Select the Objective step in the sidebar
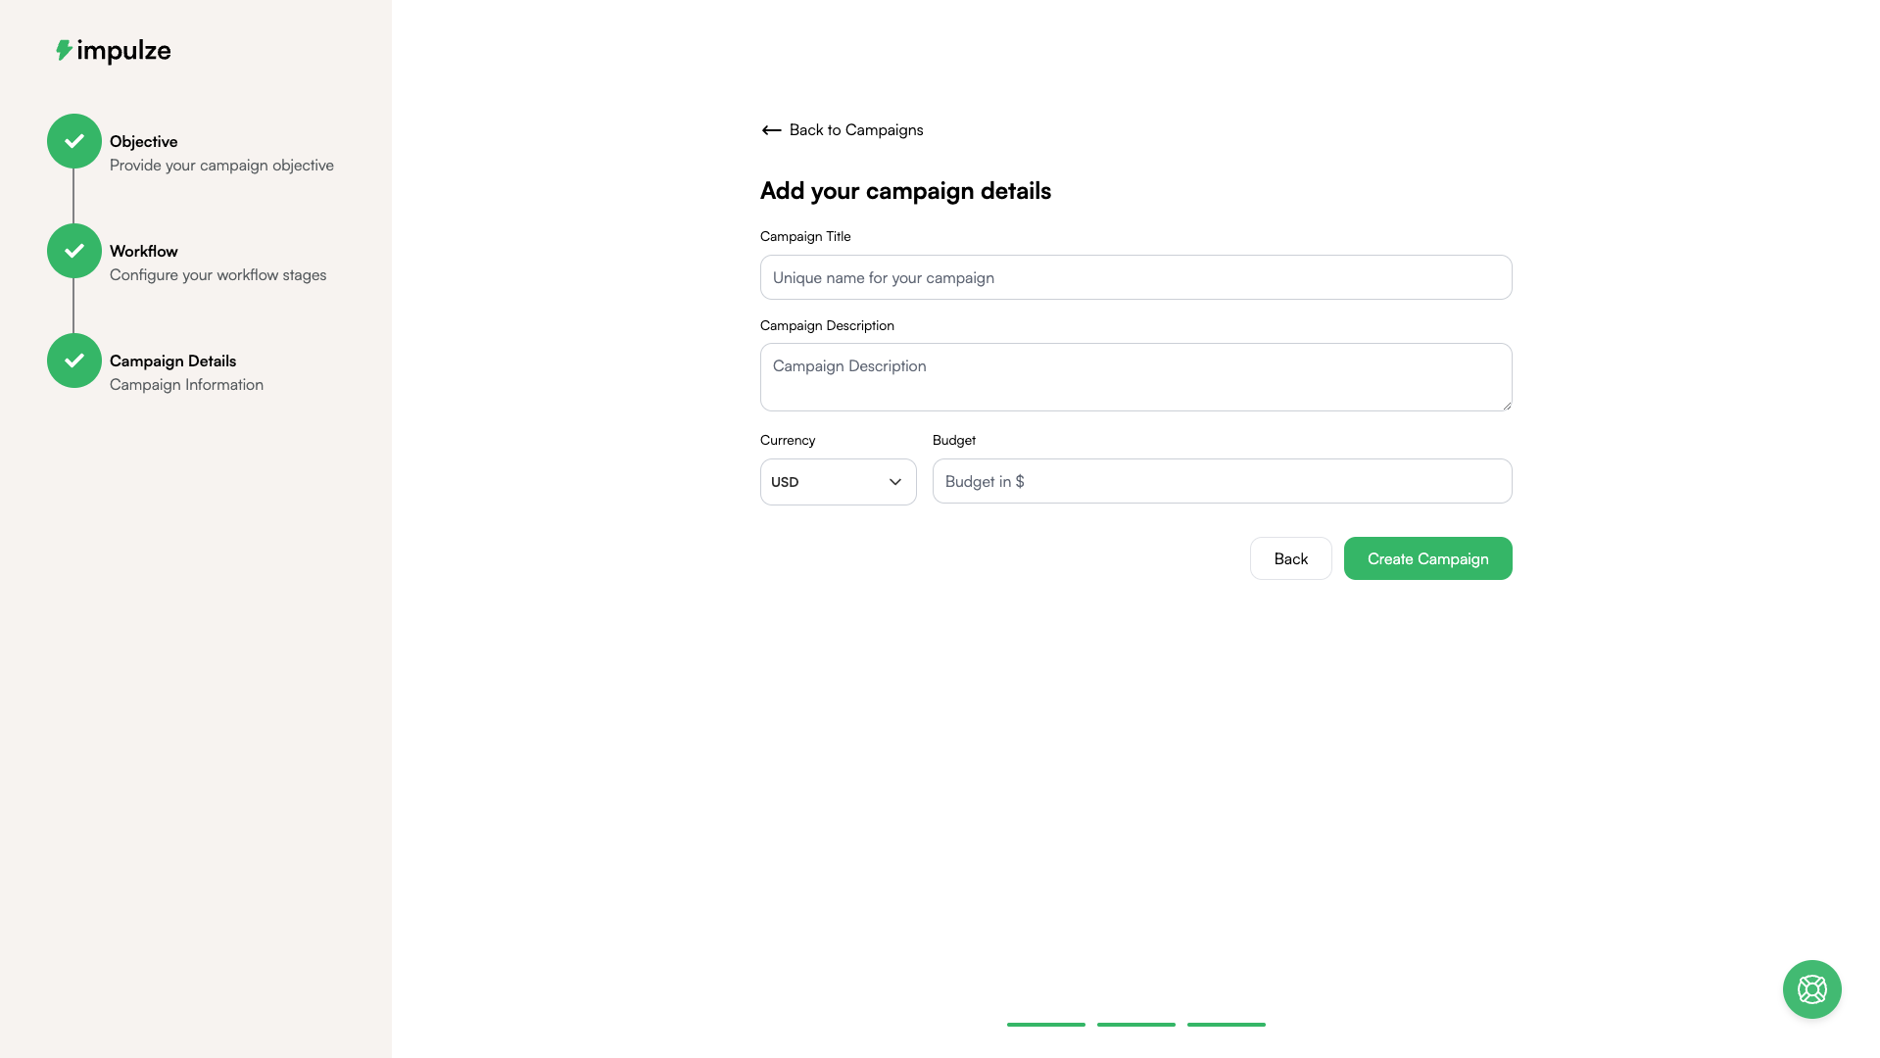 (143, 141)
